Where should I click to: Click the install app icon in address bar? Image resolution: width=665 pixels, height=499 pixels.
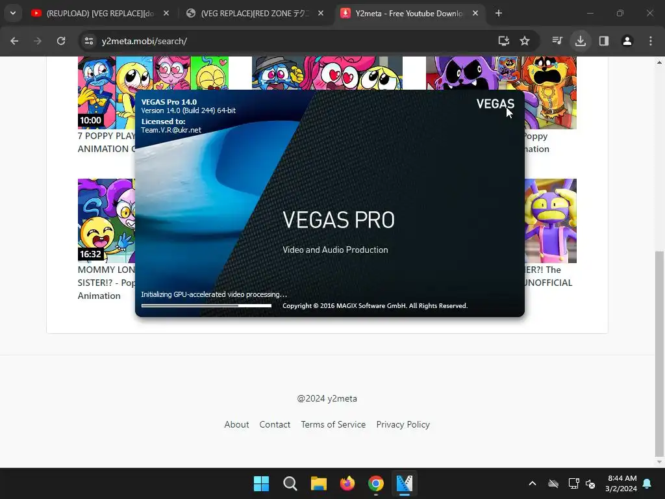click(503, 41)
